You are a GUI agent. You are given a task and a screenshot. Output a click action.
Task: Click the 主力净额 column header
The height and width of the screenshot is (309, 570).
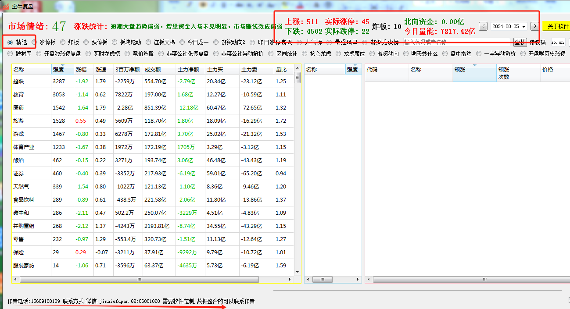click(189, 70)
